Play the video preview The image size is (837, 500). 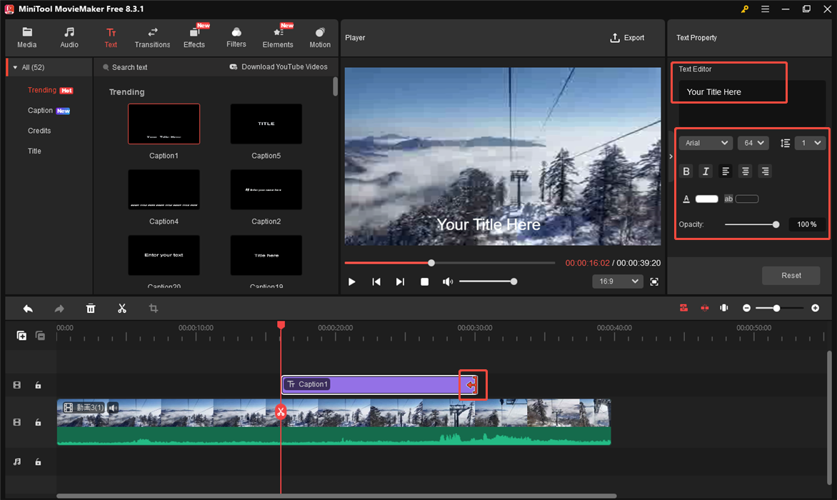352,282
